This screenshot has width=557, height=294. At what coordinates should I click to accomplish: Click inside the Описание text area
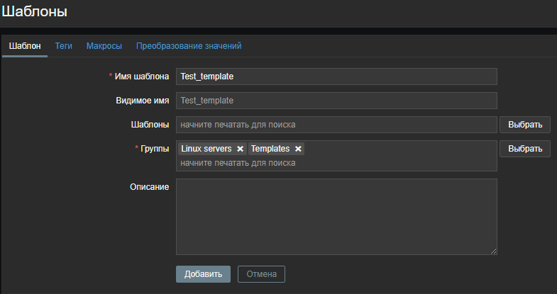(x=336, y=216)
